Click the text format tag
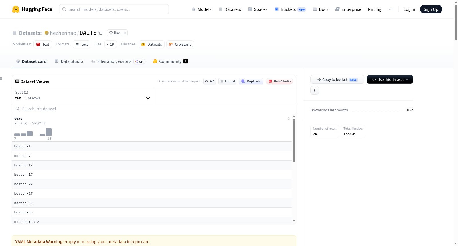Screen dimensions: 458x246 point(82,44)
